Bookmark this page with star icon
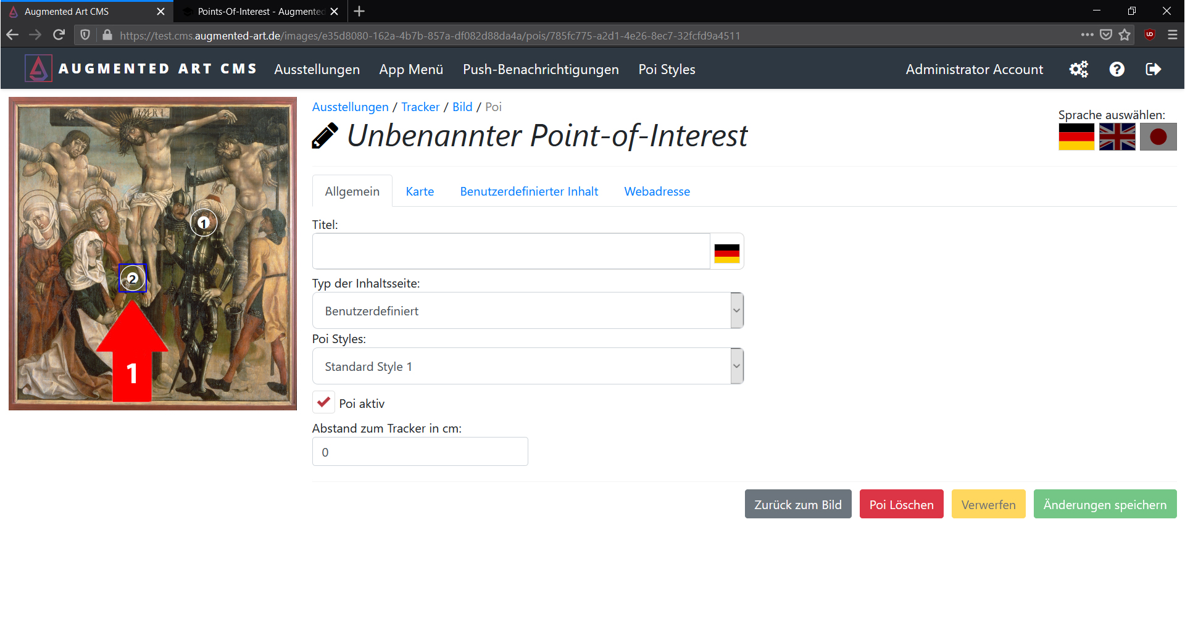Viewport: 1185px width, 643px height. [1125, 35]
